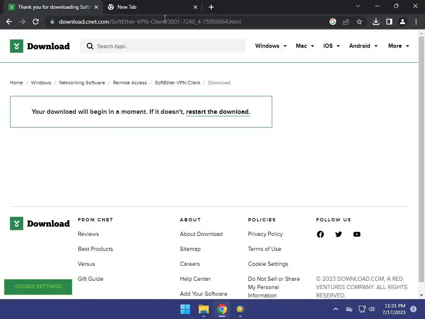
Task: Open Terms of Use link
Action: (x=264, y=249)
